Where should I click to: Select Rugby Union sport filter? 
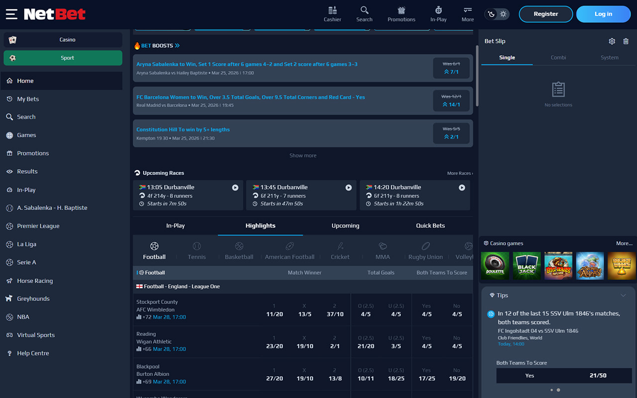pos(425,251)
